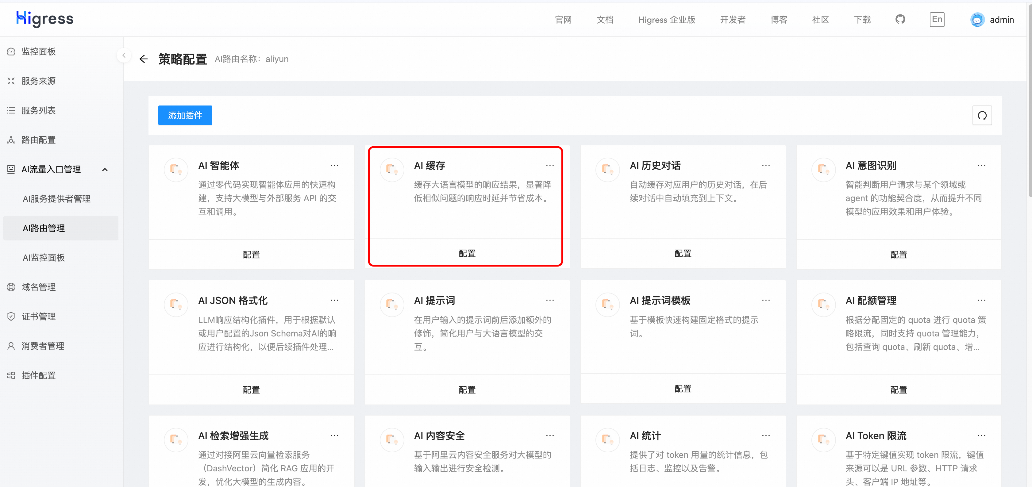Click the 添加插件 button
The image size is (1032, 487).
(185, 116)
